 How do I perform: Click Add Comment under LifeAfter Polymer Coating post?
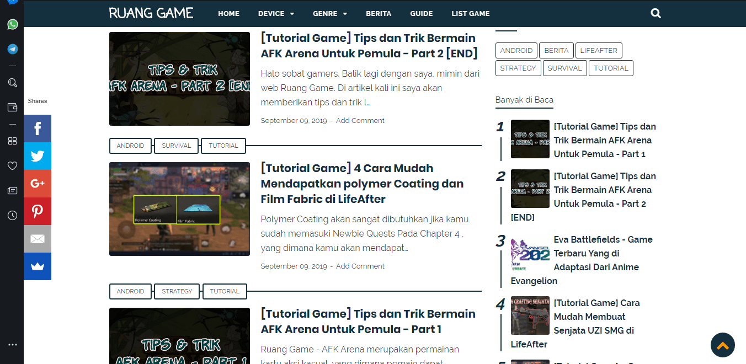tap(360, 266)
